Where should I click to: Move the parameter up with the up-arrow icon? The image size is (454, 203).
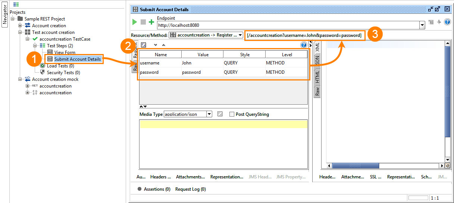(x=163, y=45)
